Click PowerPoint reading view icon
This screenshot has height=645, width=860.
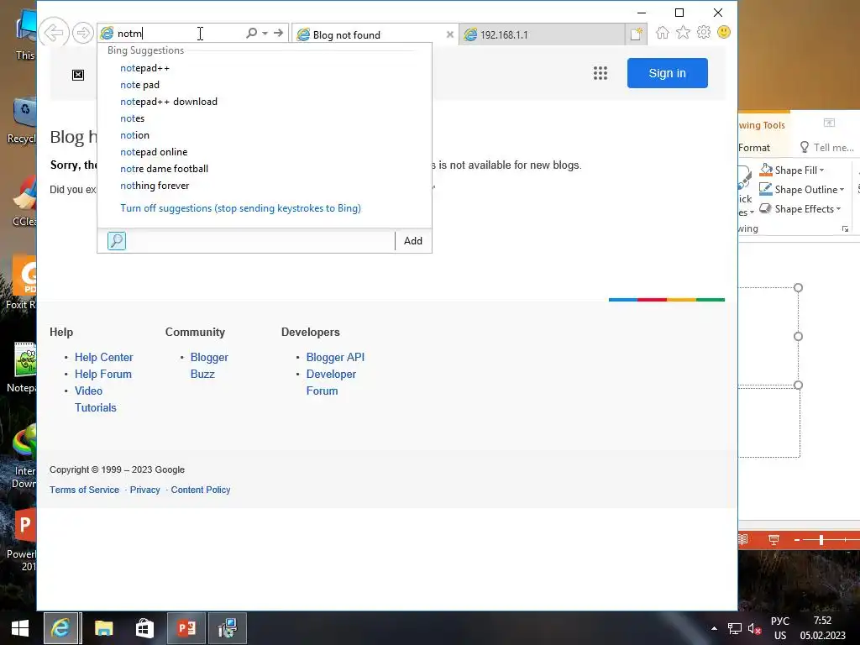coord(742,540)
